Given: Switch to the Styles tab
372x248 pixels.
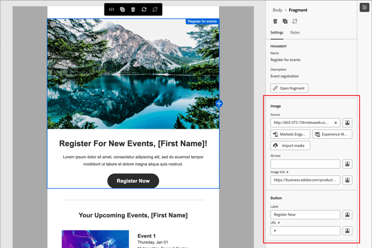Looking at the screenshot, I should tap(294, 32).
